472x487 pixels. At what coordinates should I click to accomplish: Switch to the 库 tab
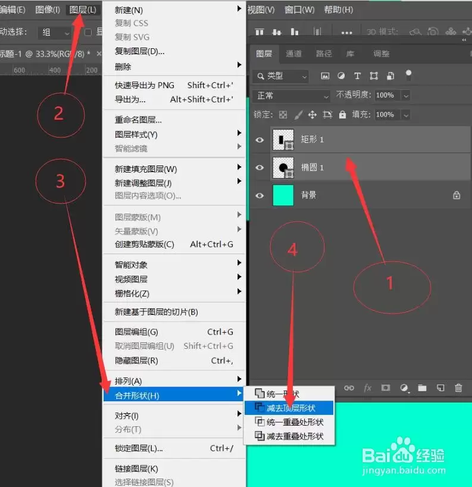[x=350, y=54]
